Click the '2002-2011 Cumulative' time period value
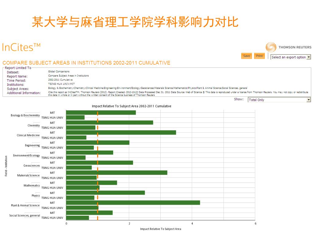Image resolution: width=314 pixels, height=236 pixels. coord(60,80)
